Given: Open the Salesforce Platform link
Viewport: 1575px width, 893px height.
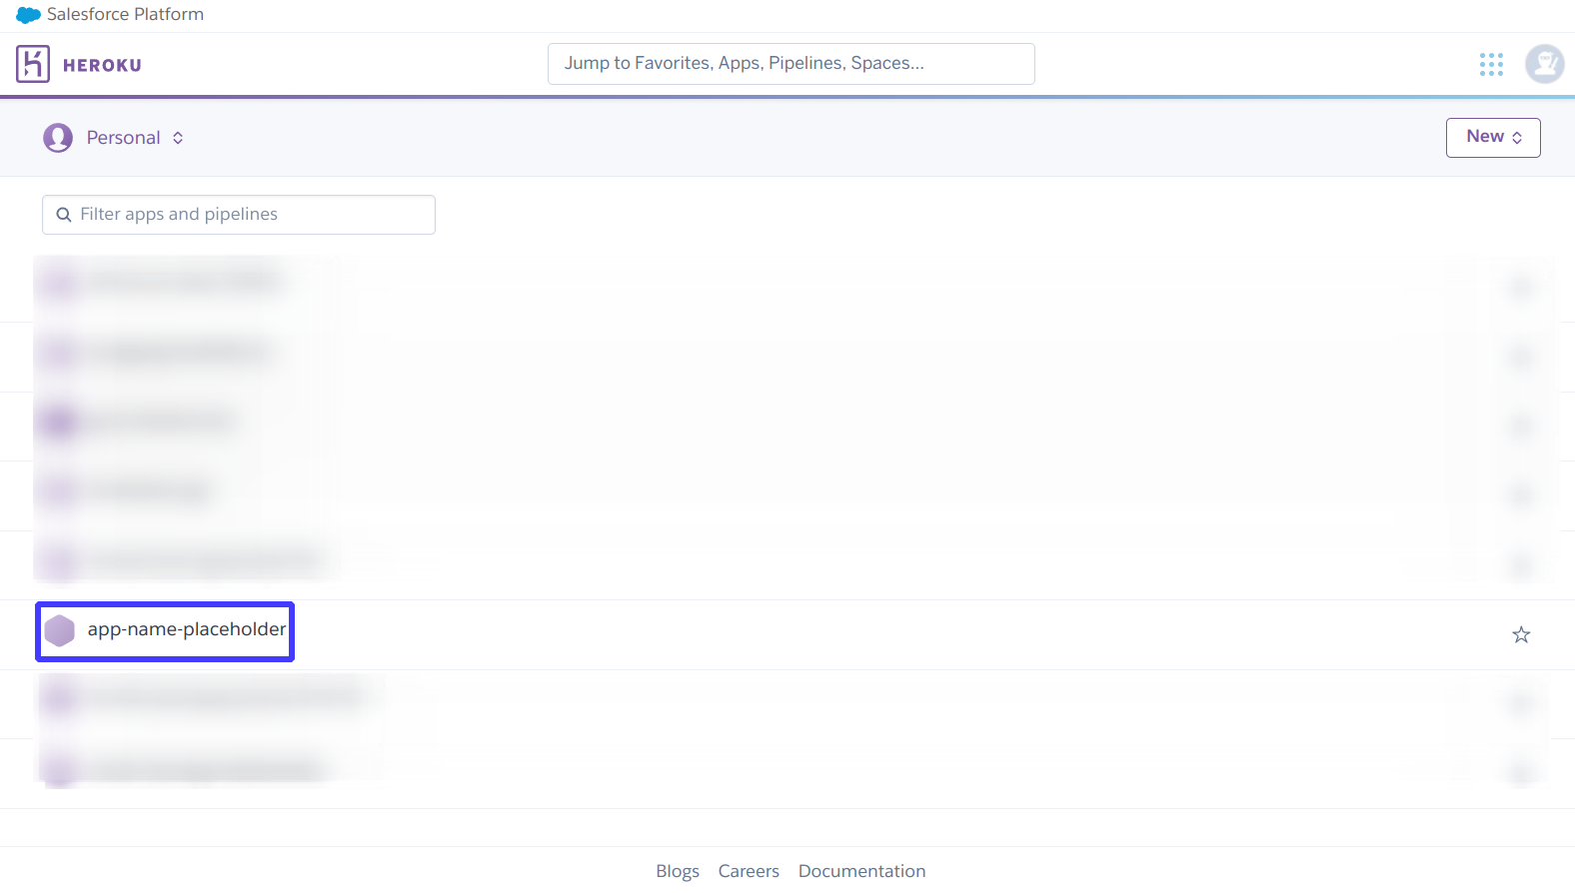Looking at the screenshot, I should (x=125, y=14).
